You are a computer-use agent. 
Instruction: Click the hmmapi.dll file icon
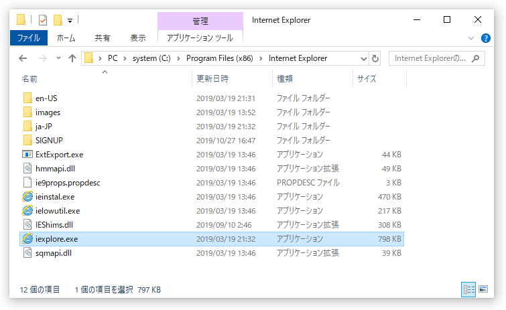tap(27, 169)
